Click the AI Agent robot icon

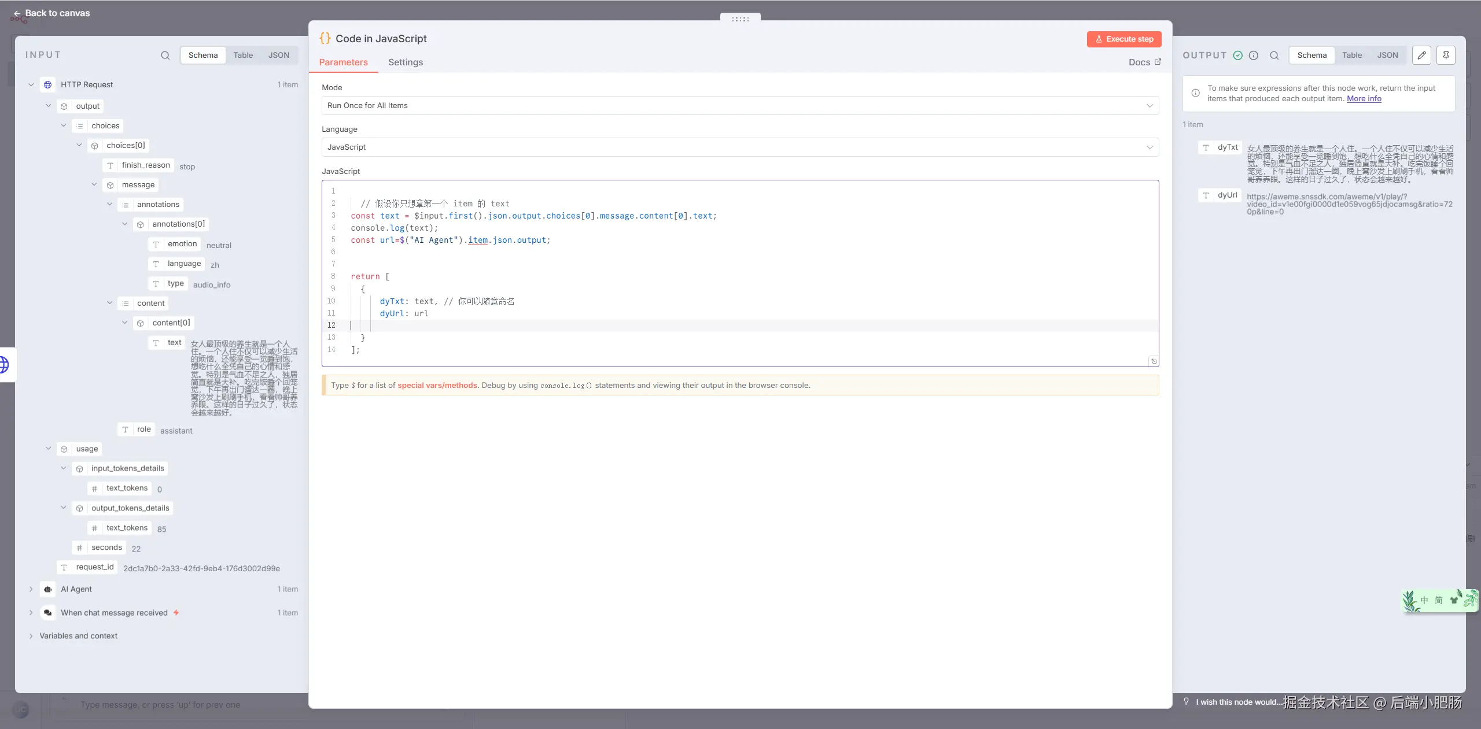tap(48, 589)
